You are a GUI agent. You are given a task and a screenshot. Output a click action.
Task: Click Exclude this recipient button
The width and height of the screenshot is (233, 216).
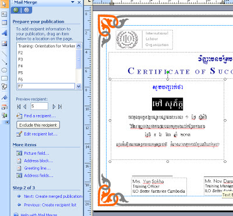[38, 125]
